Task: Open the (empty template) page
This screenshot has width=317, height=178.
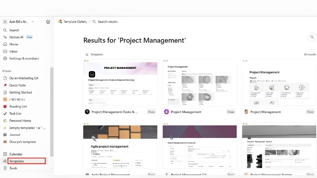Action: 27,128
